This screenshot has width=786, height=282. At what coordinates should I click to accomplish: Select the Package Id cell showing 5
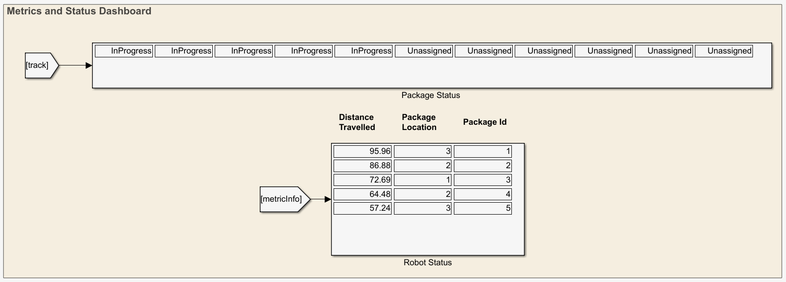[x=483, y=208]
